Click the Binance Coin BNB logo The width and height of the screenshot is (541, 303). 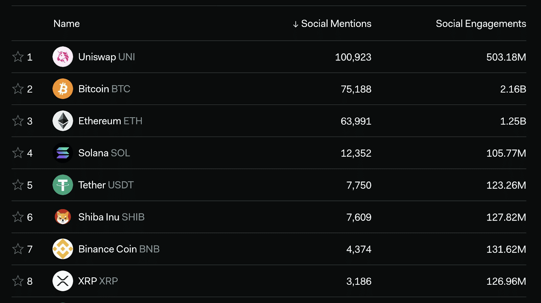click(63, 249)
